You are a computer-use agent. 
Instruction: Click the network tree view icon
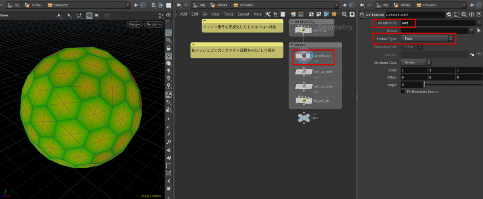tap(275, 14)
